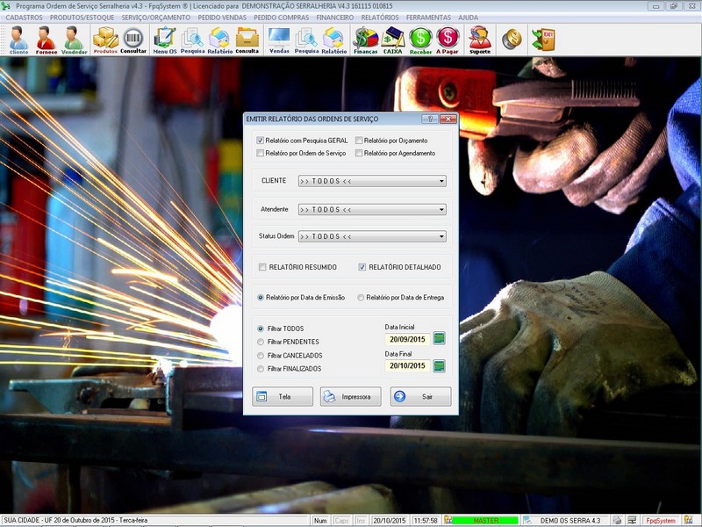Select Filtrar PENDENTES radio button
702x527 pixels.
coord(261,342)
